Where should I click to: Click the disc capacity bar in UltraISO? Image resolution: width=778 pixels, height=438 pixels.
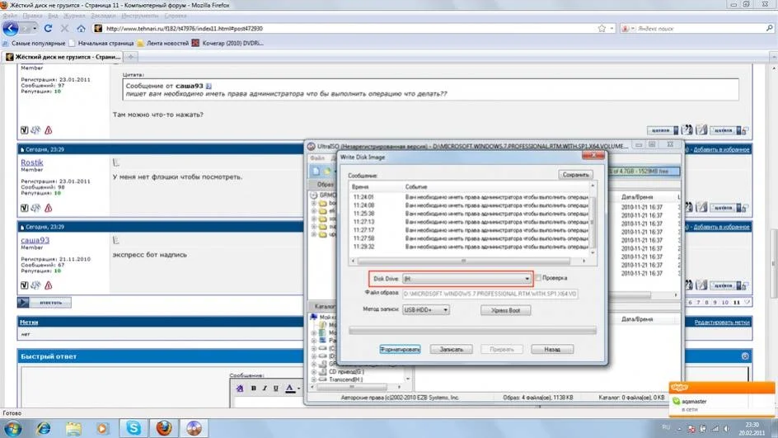pos(644,171)
